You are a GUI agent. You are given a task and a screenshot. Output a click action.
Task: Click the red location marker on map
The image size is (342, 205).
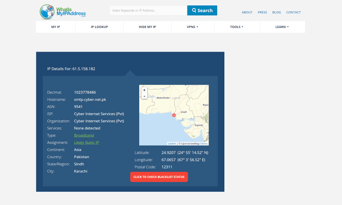[x=174, y=115]
